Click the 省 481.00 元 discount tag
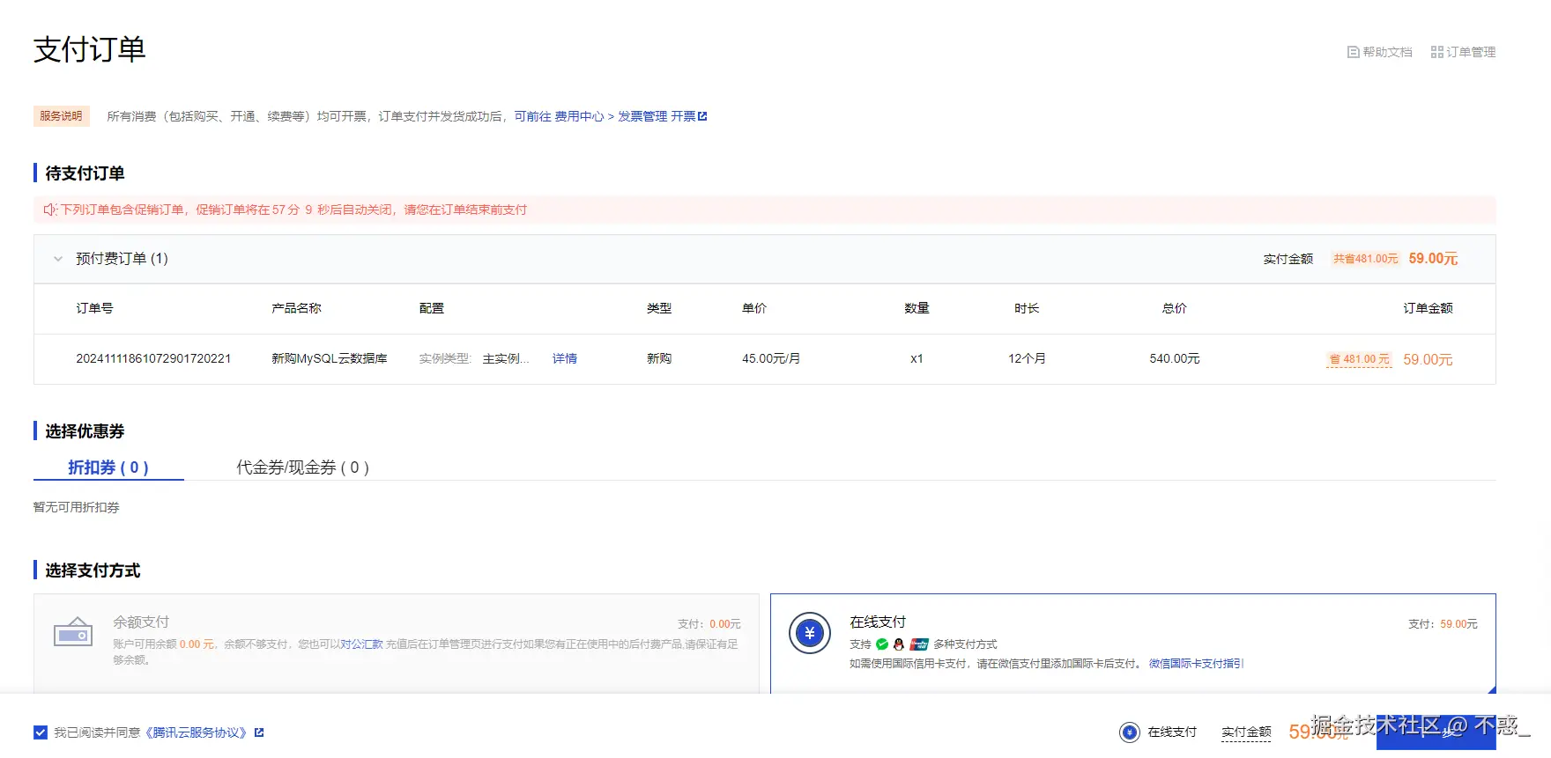 click(1359, 359)
